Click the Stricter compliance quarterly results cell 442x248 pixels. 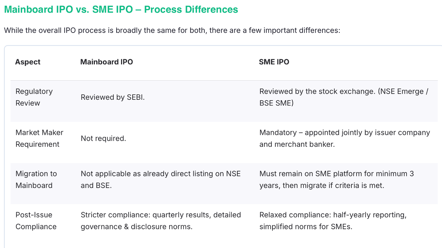click(161, 221)
